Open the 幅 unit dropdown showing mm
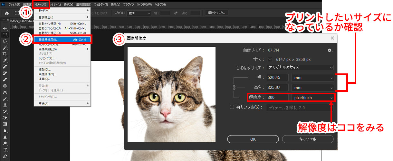Viewport: 393px width, 161px height. tap(312, 78)
